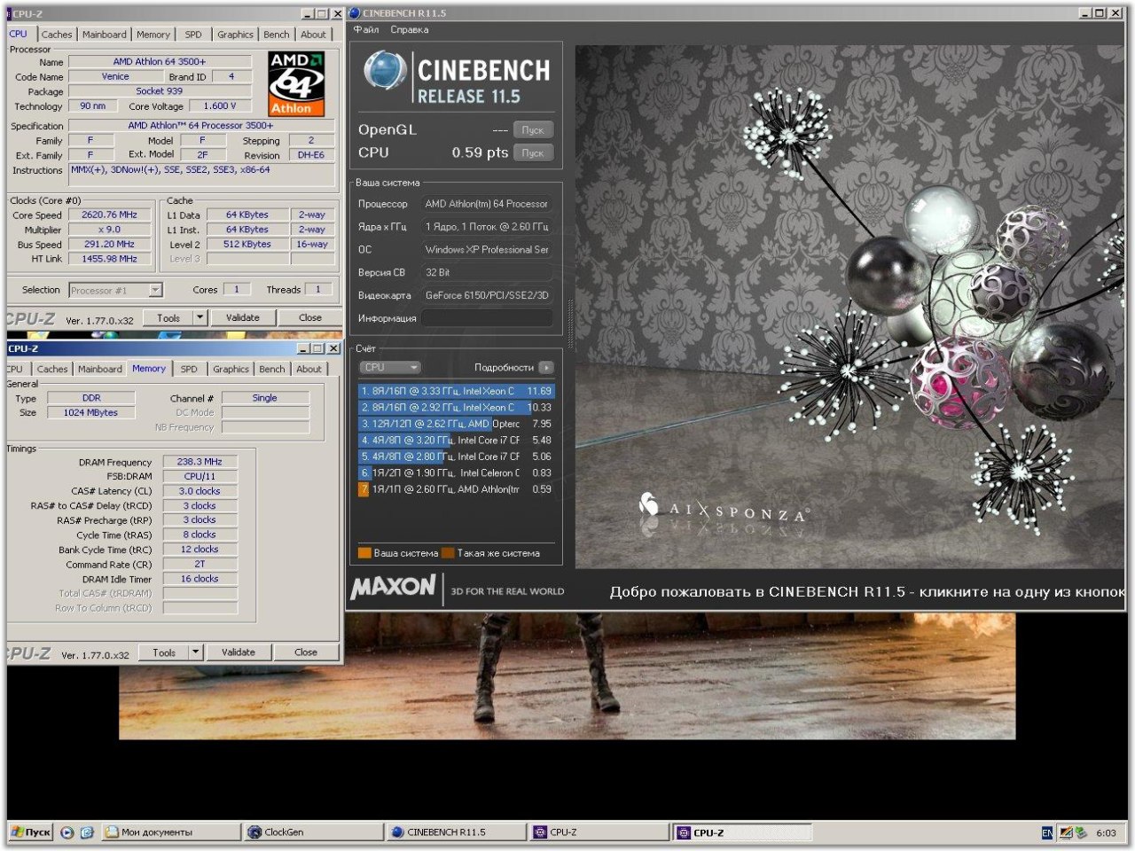The image size is (1135, 851).
Task: Click Bus Speed value 291.20 MHz
Action: tap(110, 244)
